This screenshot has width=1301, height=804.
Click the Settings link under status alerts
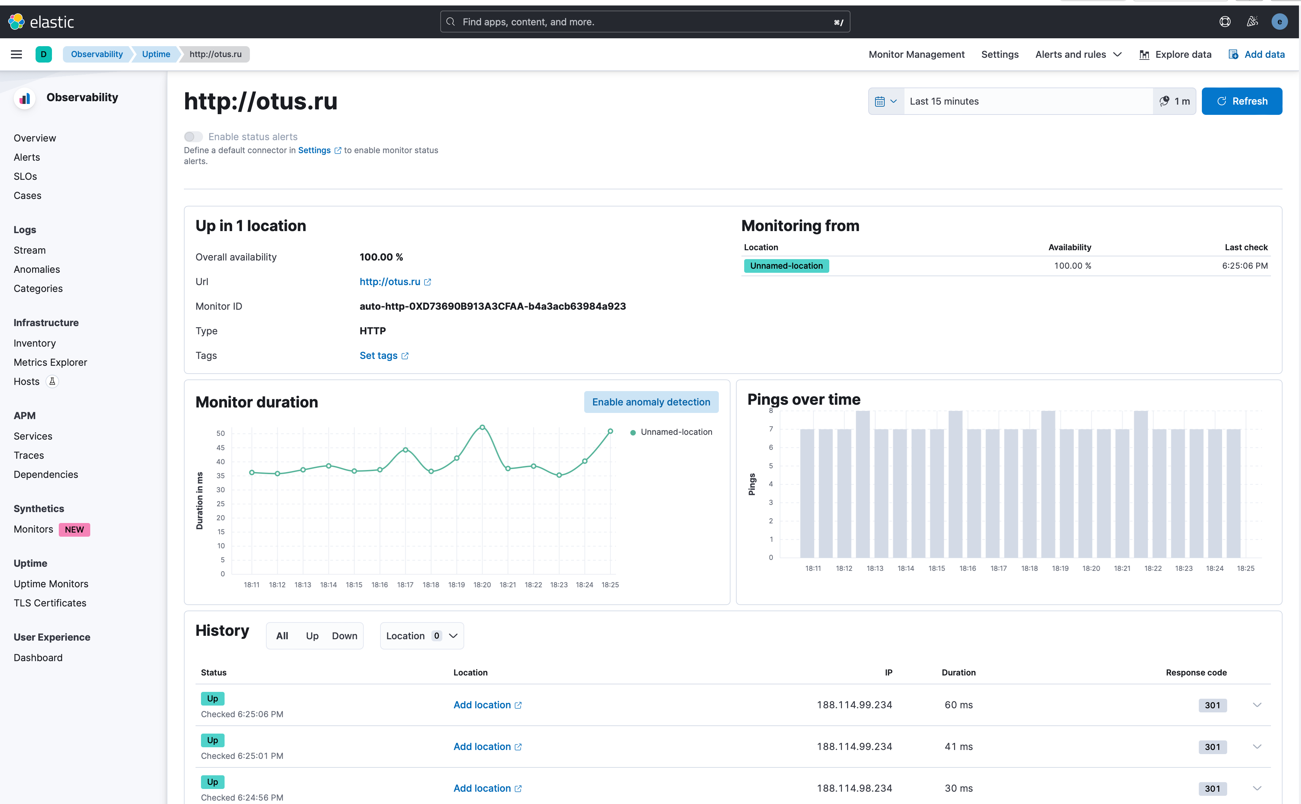[x=314, y=150]
